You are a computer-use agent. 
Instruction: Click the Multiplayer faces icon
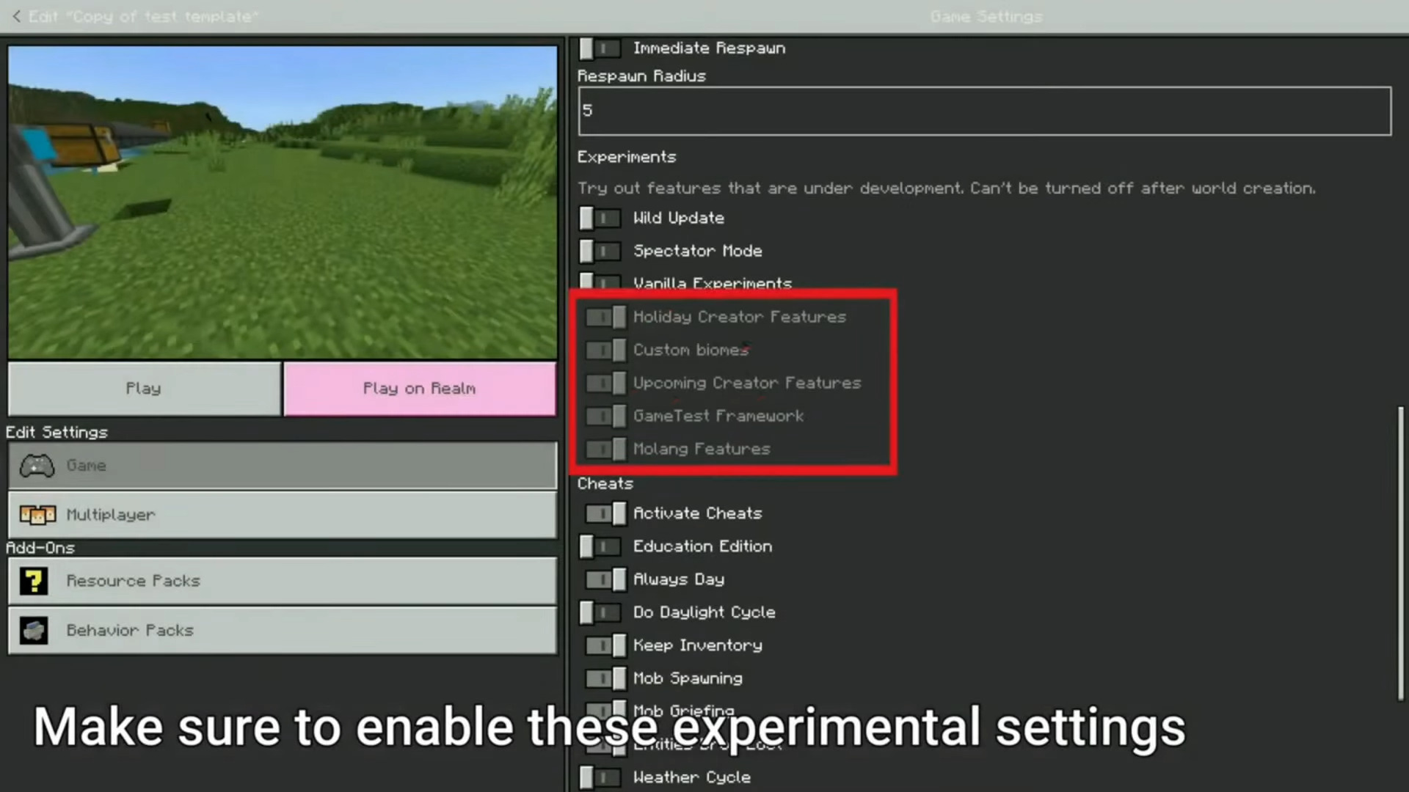point(37,515)
